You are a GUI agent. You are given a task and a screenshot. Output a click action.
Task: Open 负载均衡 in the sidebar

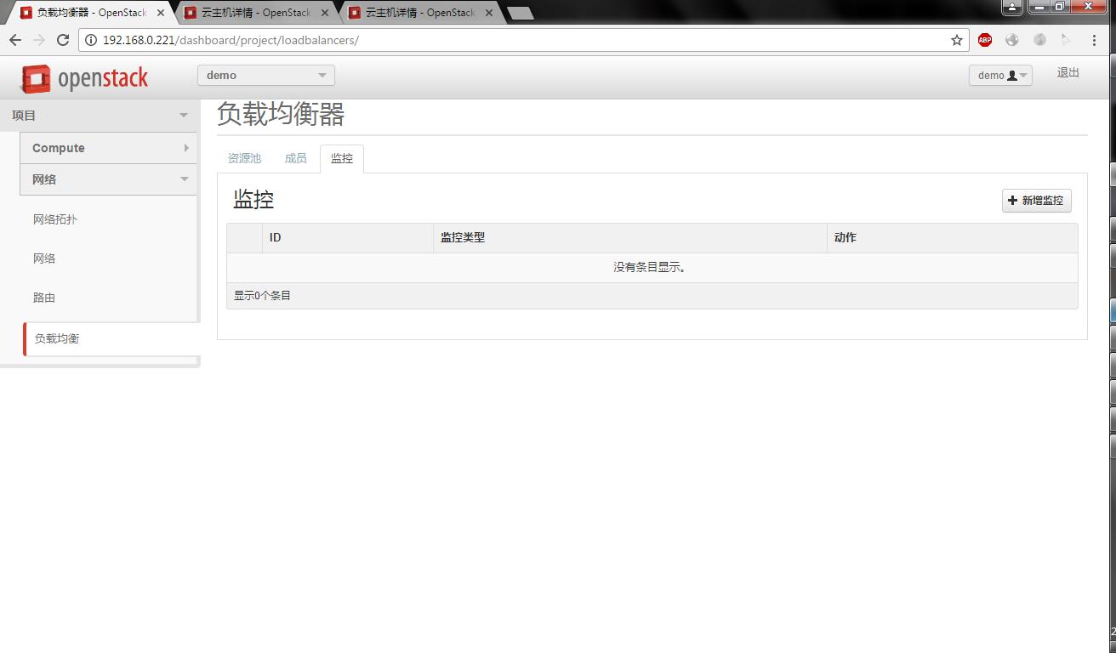click(57, 338)
